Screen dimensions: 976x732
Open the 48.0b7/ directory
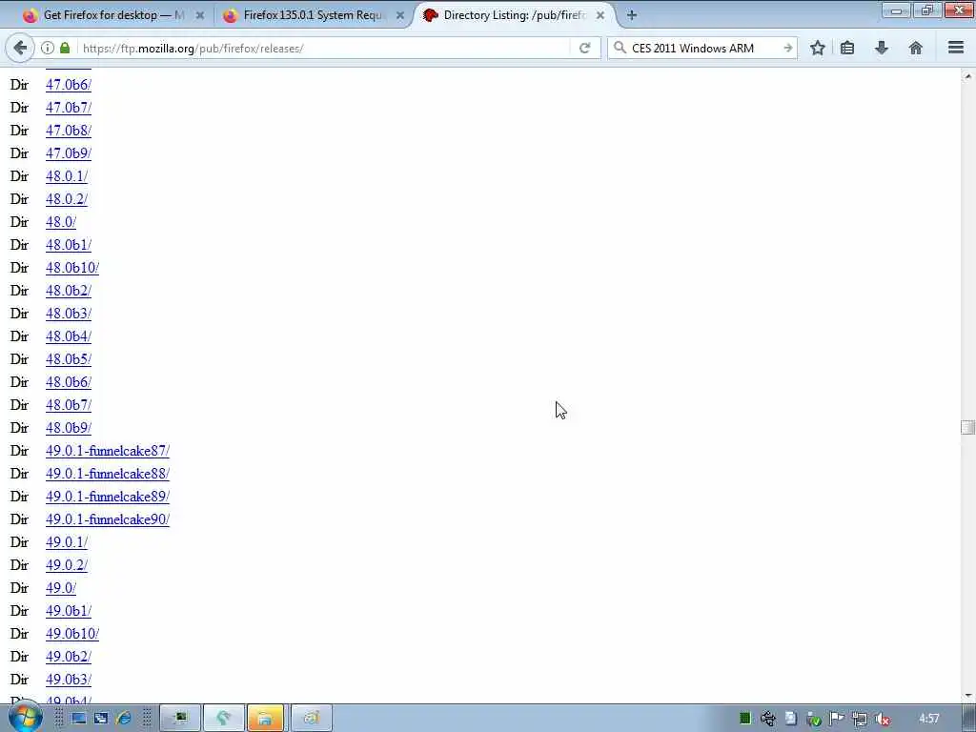point(69,405)
